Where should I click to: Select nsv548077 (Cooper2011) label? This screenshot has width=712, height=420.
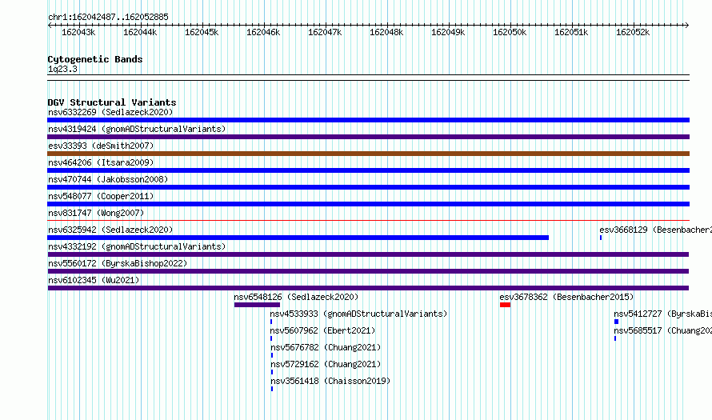pyautogui.click(x=101, y=196)
